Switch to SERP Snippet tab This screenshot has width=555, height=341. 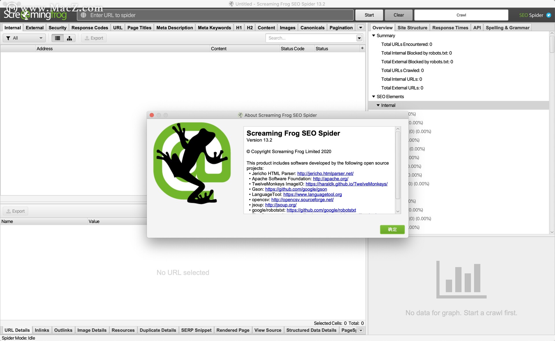[196, 330]
